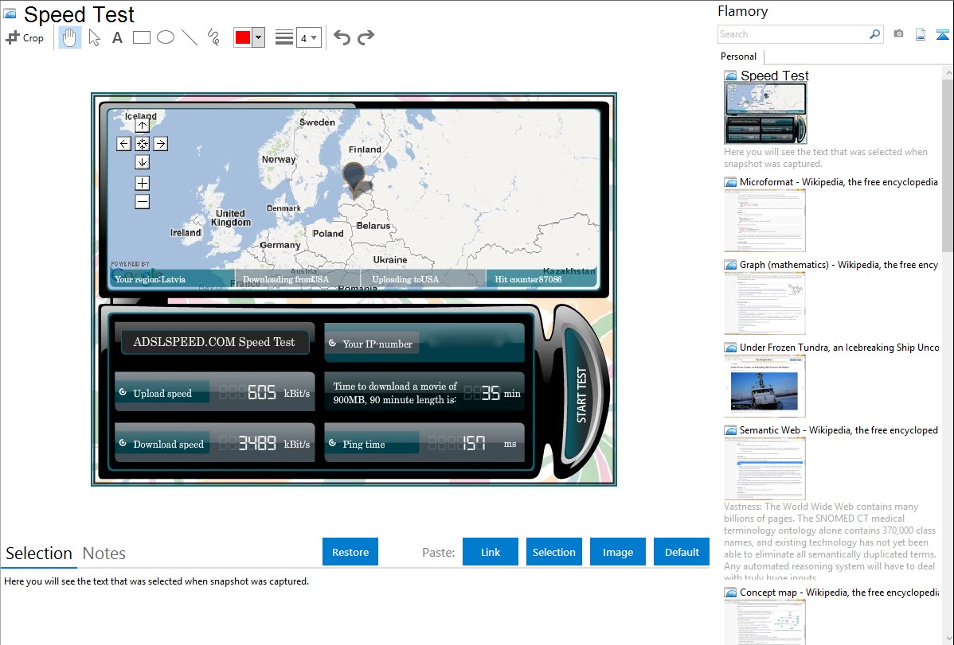The width and height of the screenshot is (954, 645).
Task: Click the document page icon in Flamory panel
Action: click(921, 35)
